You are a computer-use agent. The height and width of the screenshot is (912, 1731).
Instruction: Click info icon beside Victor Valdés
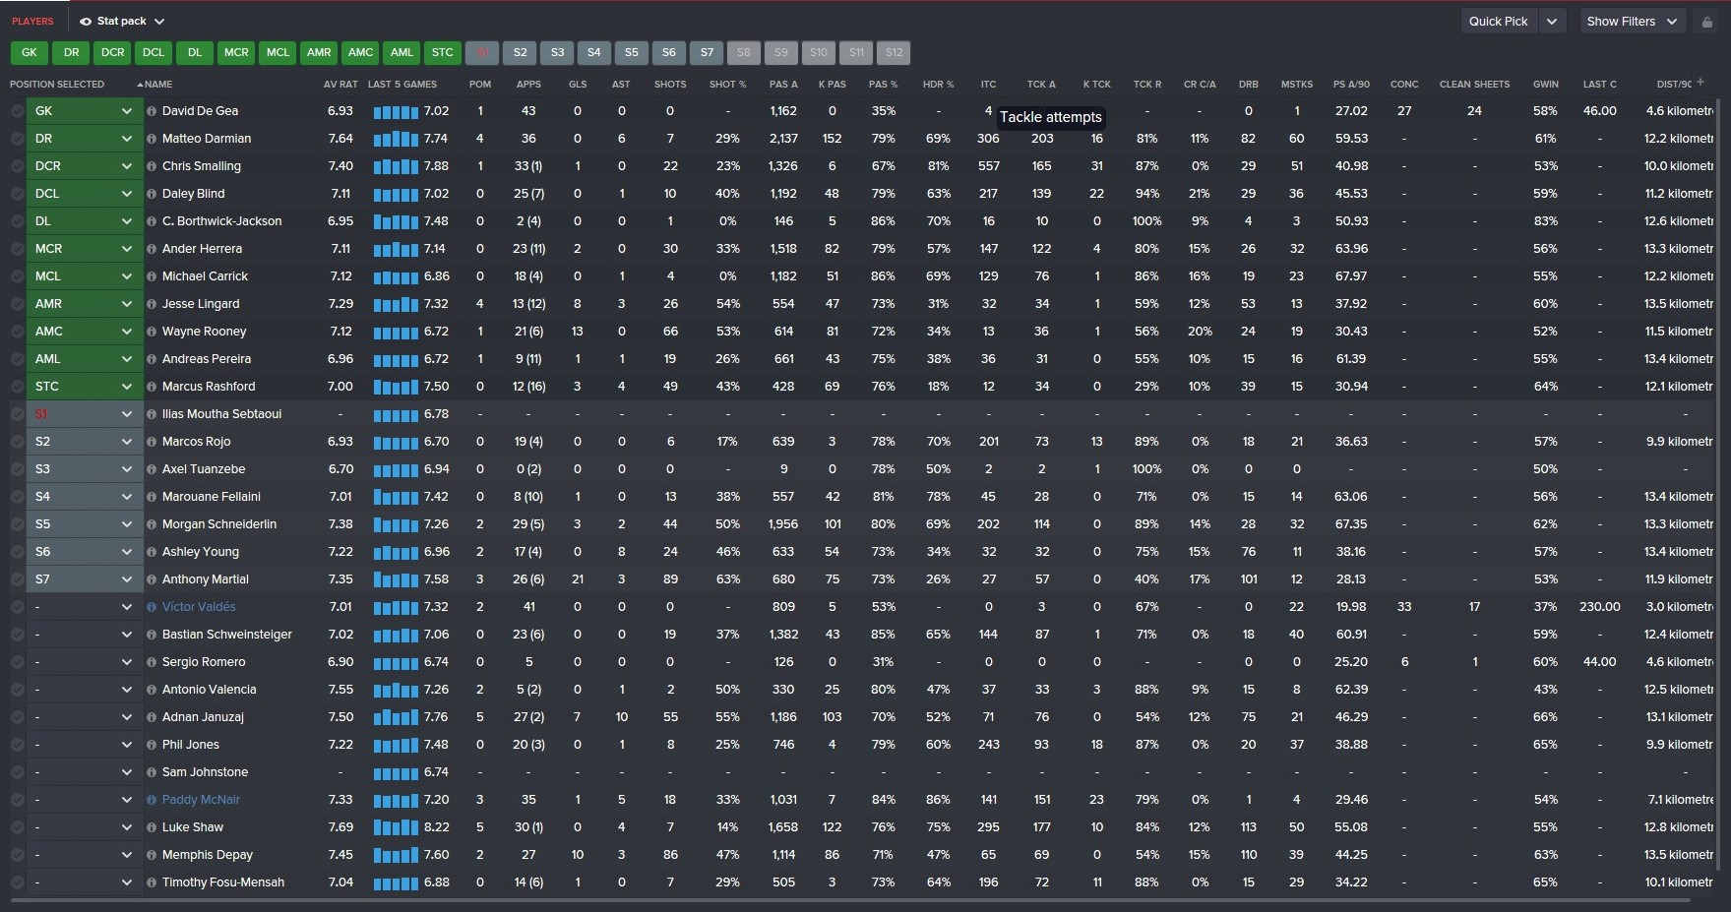(x=152, y=607)
